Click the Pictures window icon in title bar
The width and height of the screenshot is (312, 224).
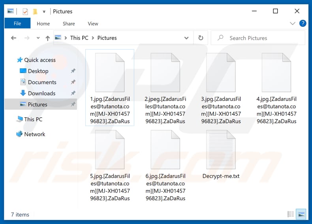point(11,11)
